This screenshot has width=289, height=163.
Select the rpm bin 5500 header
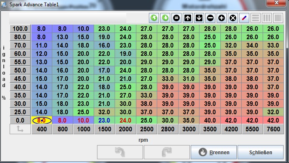coord(252,129)
